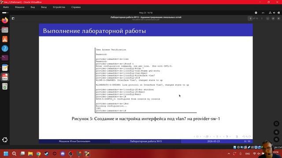Click the round indicator icon in GNOME top bar
The image size is (282, 158).
point(256,13)
